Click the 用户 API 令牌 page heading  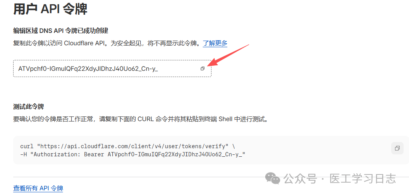[50, 10]
